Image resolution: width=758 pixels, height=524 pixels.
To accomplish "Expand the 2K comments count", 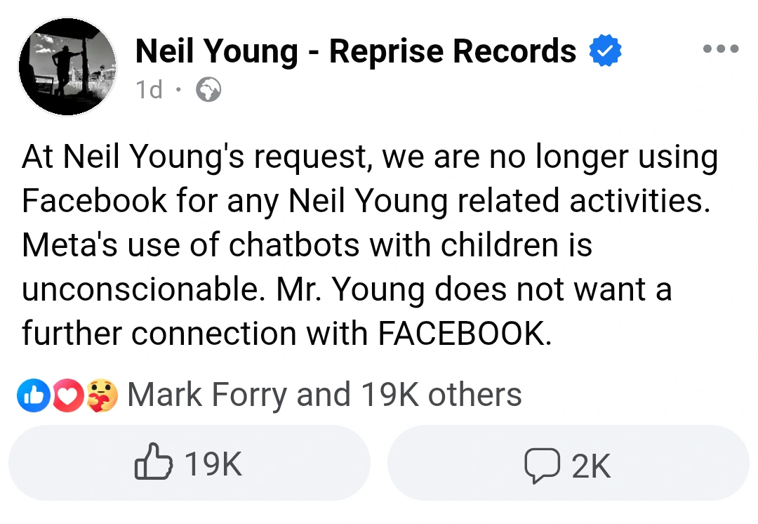I will pyautogui.click(x=591, y=466).
